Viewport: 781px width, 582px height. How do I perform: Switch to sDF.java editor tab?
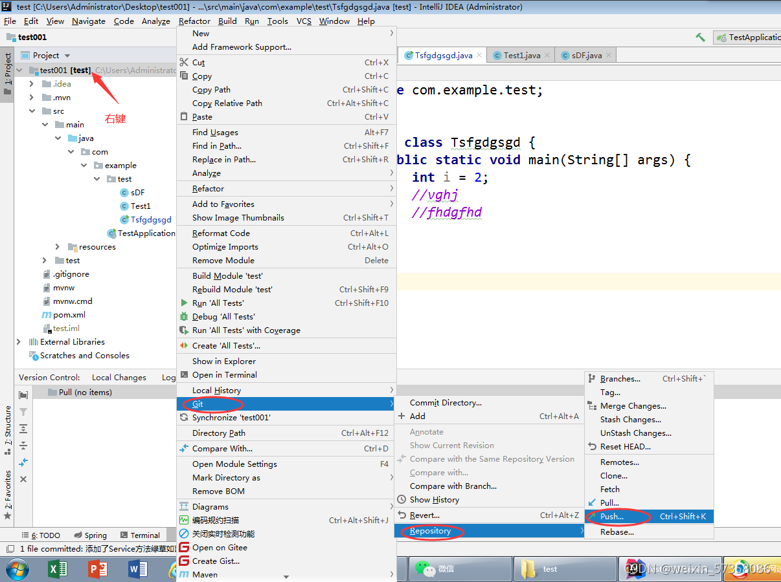(x=587, y=56)
